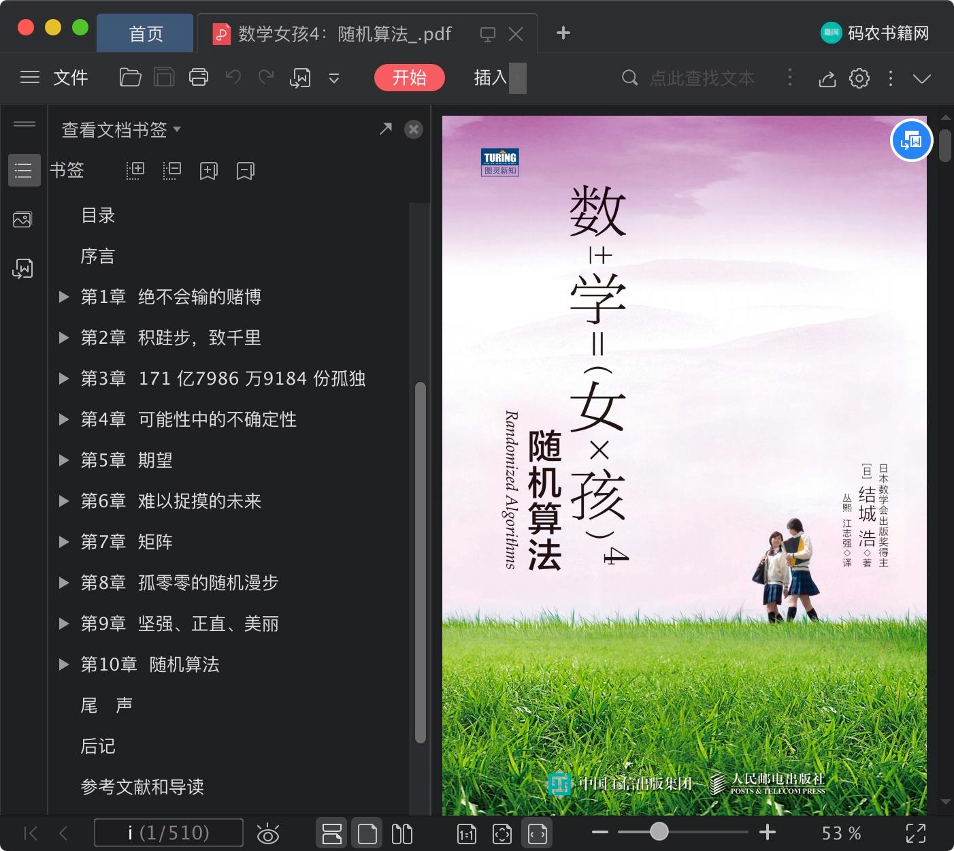Open the 目录 bookmark
954x851 pixels.
(98, 215)
